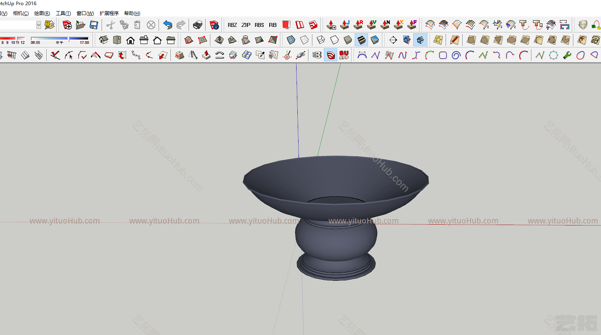The width and height of the screenshot is (601, 335).
Task: Toggle X-ray face style
Action: (x=291, y=40)
